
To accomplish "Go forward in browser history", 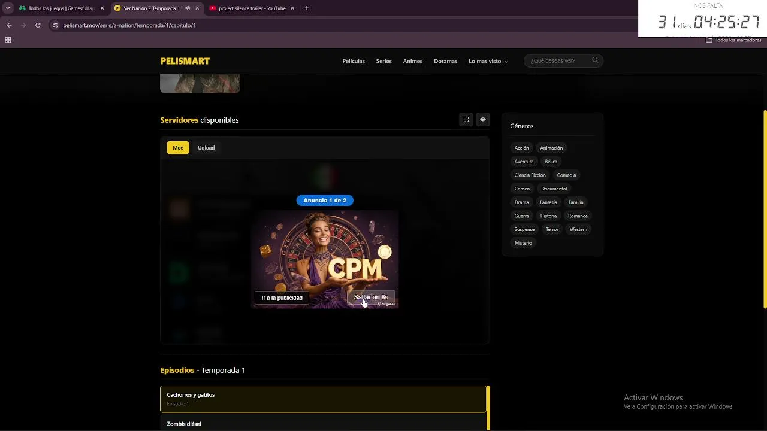I will [23, 25].
